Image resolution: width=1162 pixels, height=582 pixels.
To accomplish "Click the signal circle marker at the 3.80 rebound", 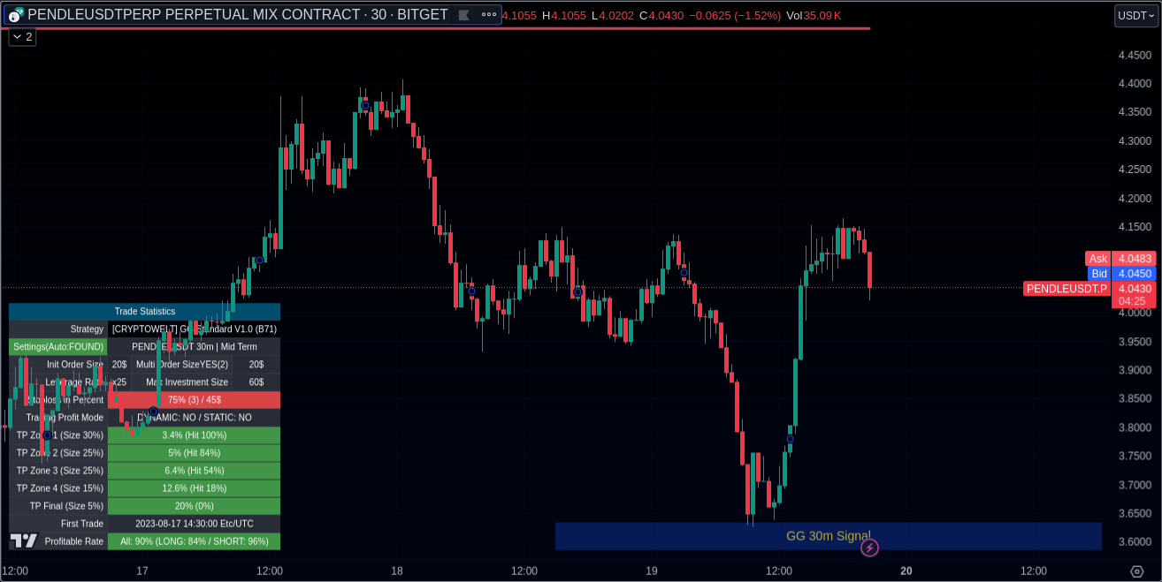I will (x=790, y=439).
